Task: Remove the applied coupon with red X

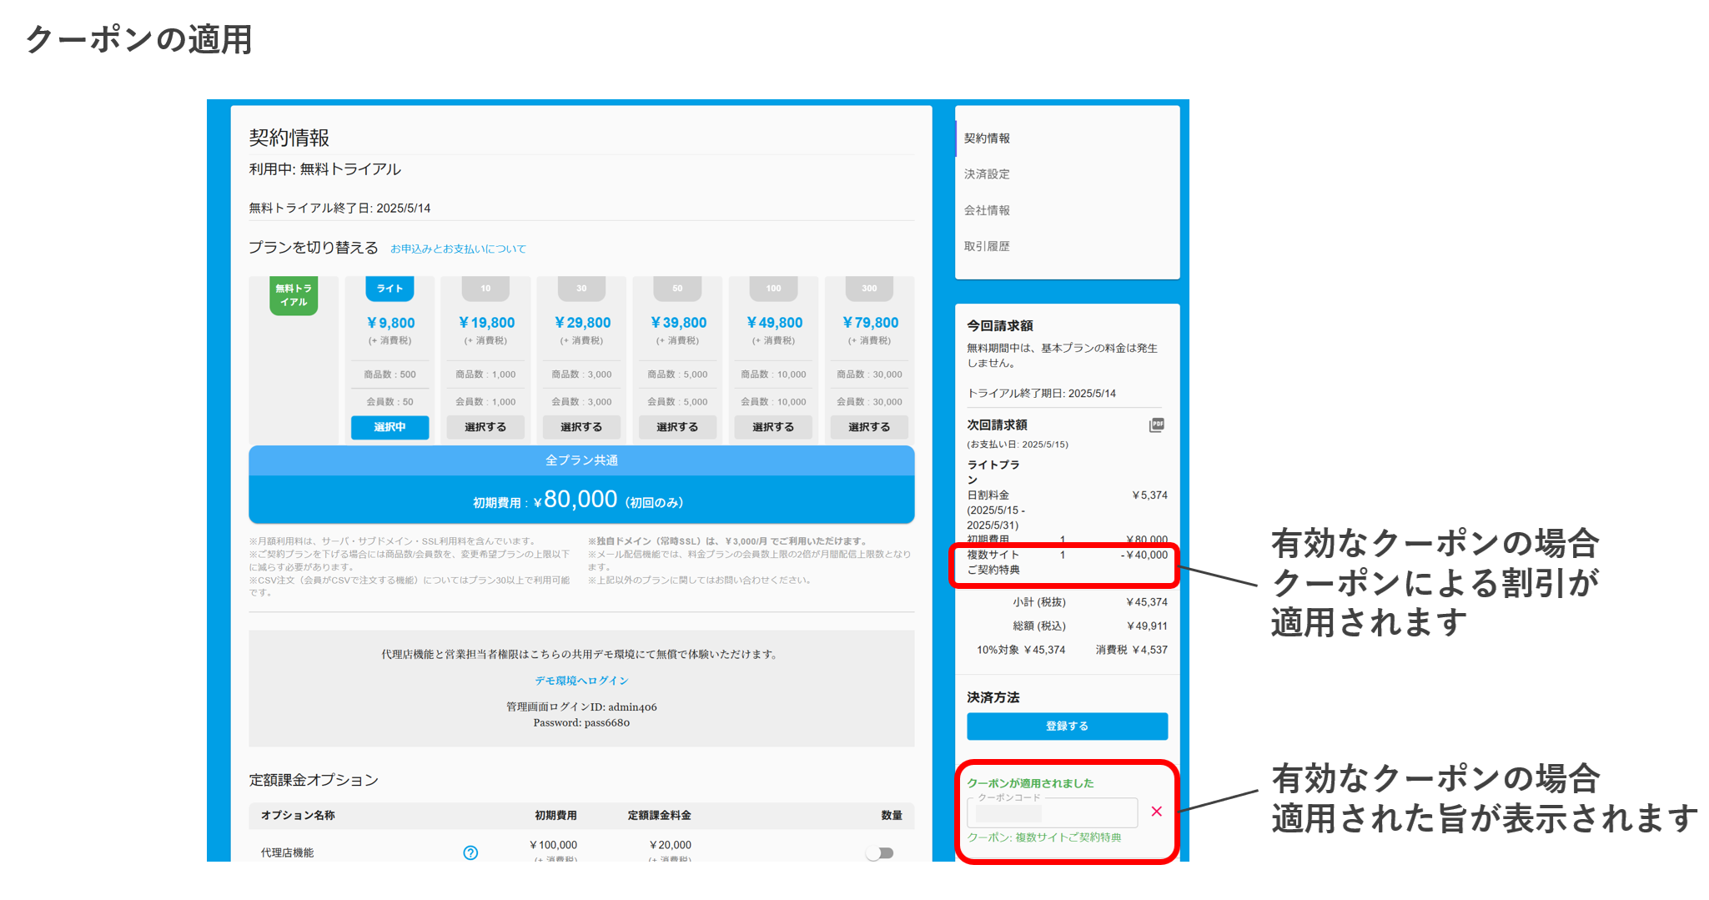Action: [x=1156, y=812]
